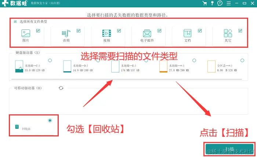The height and width of the screenshot is (157, 257).
Task: Open the help question mark icon
Action: pos(220,3)
